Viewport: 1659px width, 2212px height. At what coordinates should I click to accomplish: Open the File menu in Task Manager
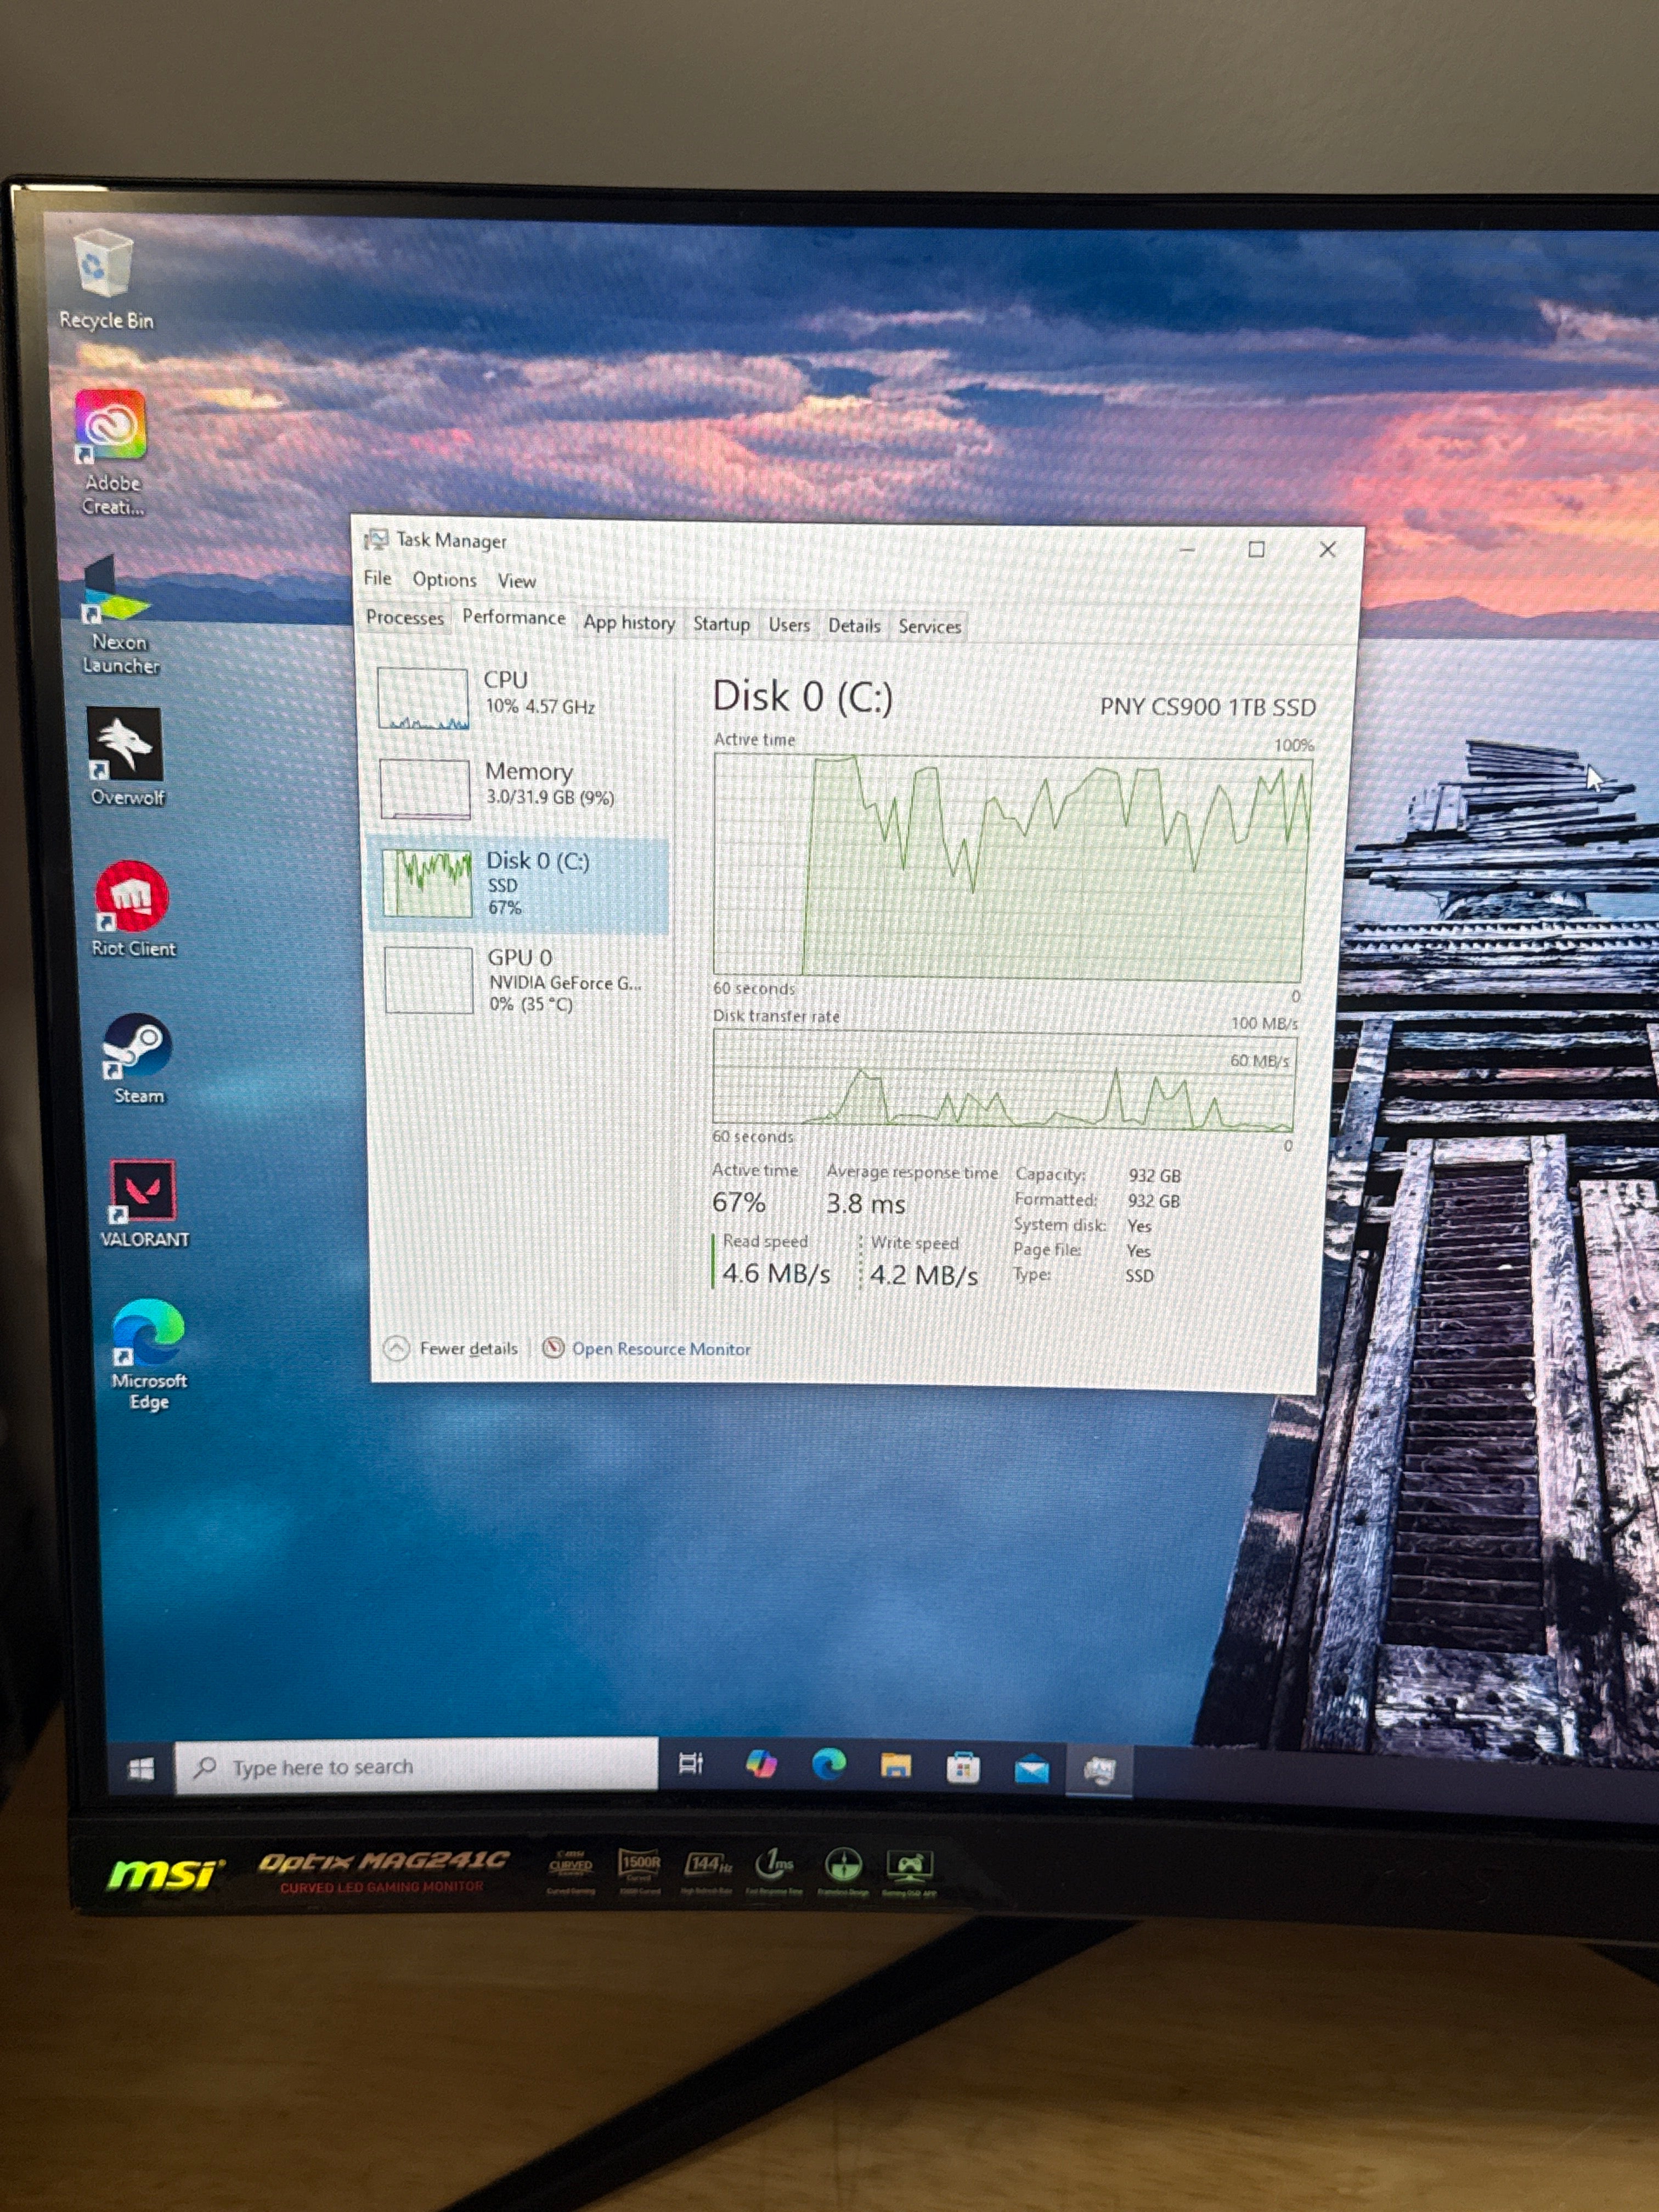click(377, 578)
